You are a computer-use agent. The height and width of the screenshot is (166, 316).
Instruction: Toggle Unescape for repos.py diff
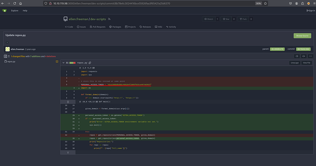(295, 63)
